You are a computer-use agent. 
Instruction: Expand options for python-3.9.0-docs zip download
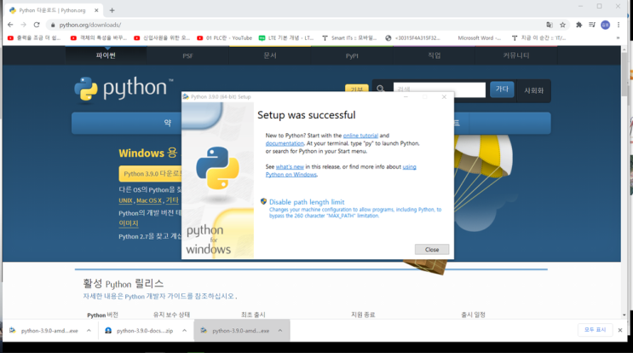185,330
